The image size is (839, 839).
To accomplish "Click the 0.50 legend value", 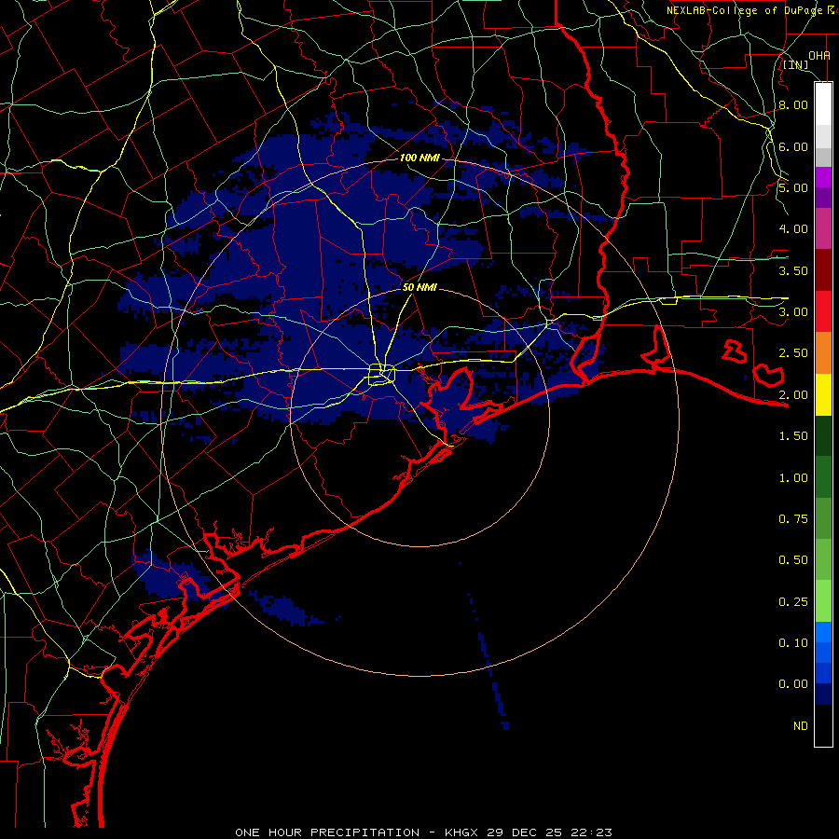I will coord(793,560).
